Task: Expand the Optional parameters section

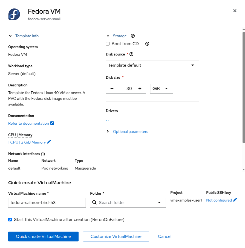Action: (130, 132)
